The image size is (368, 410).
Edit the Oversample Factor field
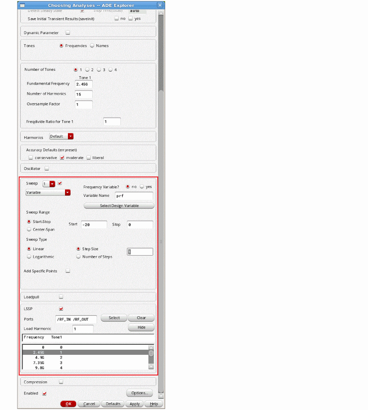point(84,105)
